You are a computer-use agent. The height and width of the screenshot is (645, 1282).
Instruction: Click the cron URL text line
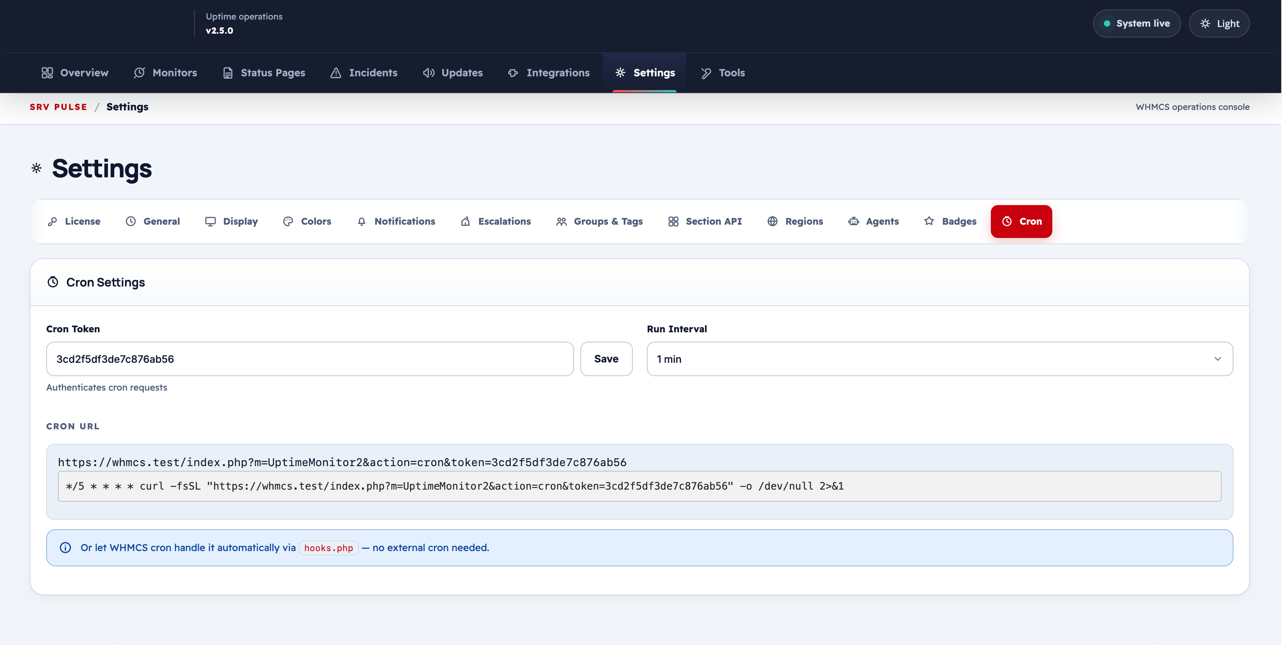[x=342, y=462]
